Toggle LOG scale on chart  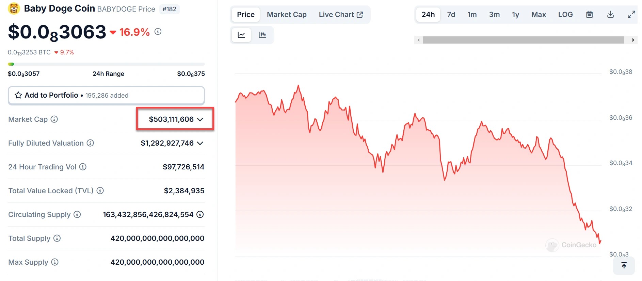click(565, 15)
